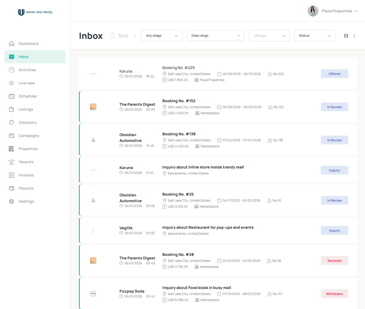This screenshot has height=309, width=365.
Task: Open the Dashboard home icon
Action: 12,44
